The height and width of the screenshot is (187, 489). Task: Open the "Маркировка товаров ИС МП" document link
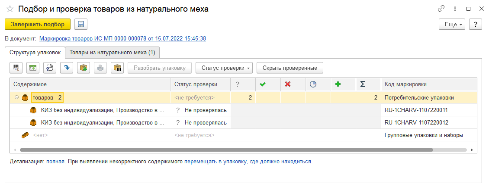pos(122,38)
